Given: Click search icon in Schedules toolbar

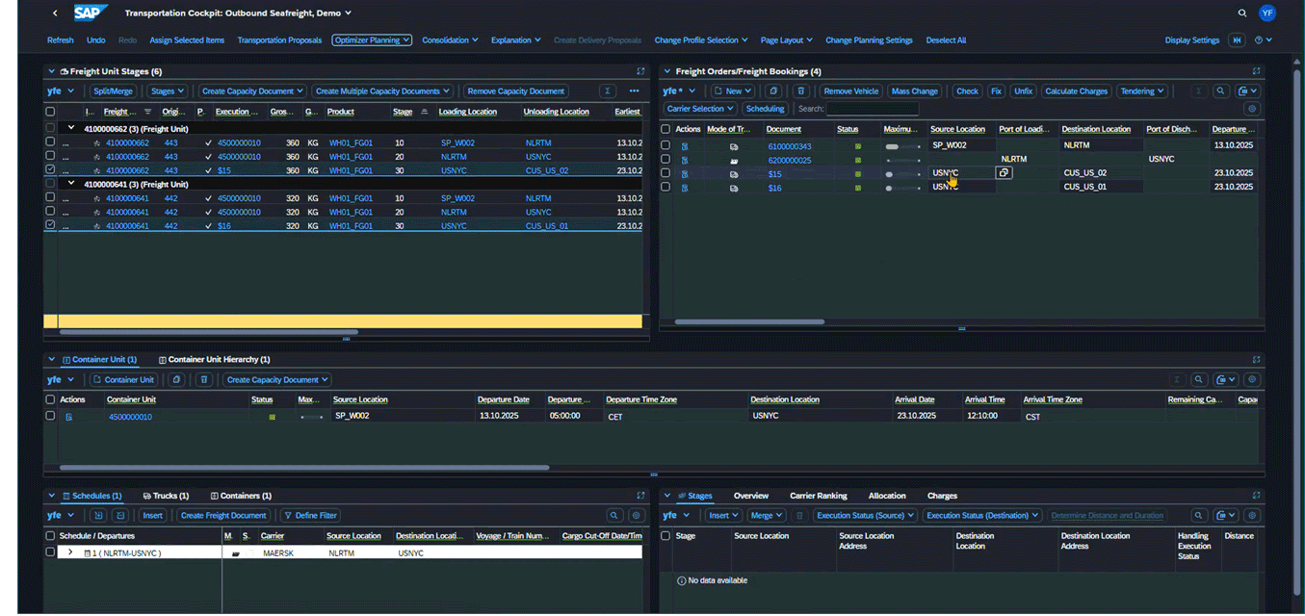Looking at the screenshot, I should coord(613,516).
